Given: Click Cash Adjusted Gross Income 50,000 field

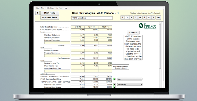Looking at the screenshot, I should click(x=78, y=30).
